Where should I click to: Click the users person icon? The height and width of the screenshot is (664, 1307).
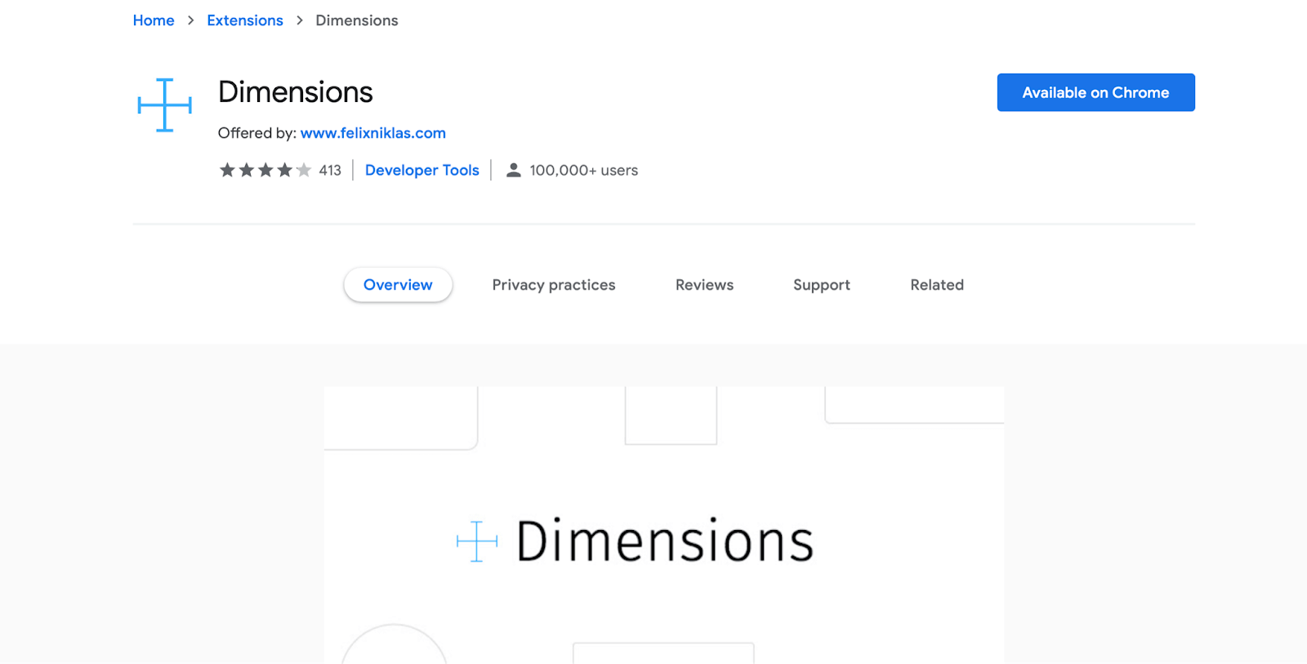click(x=513, y=170)
